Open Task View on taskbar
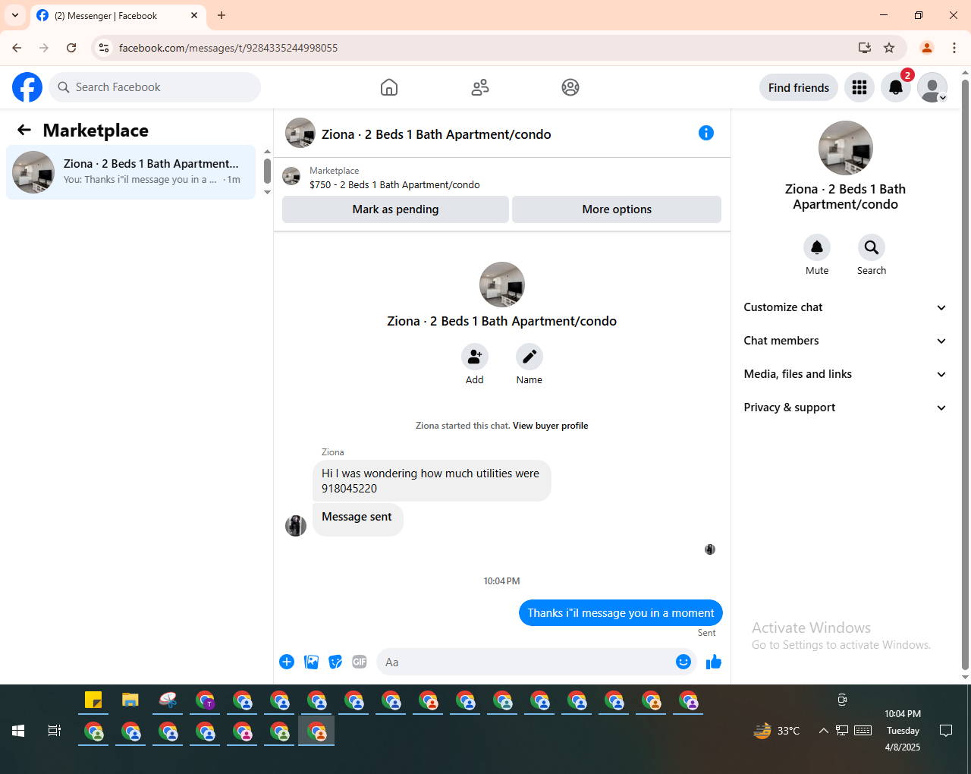Screen dimensions: 971x774 point(55,731)
